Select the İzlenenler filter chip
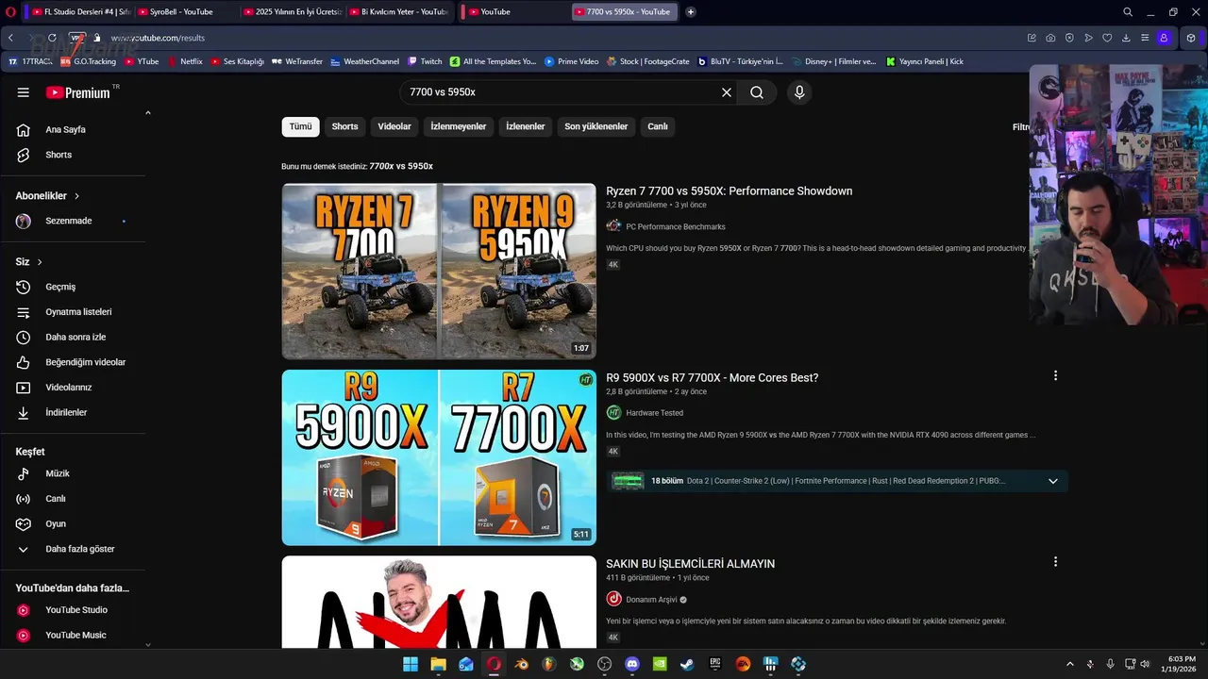Screen dimensions: 1208x679 [526, 126]
